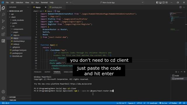Open the Accounts icon

[3, 92]
